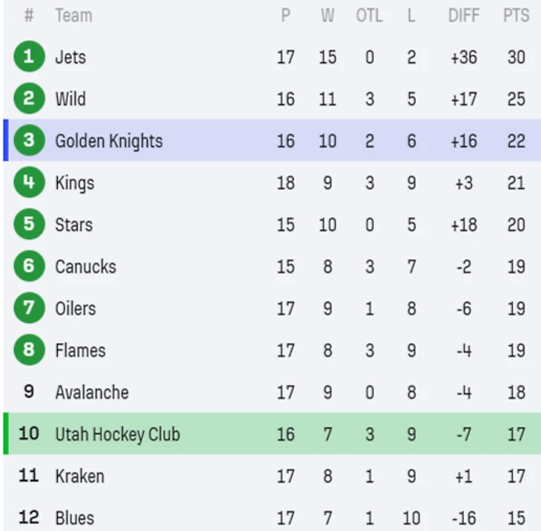Screen dimensions: 541x531
Task: Click the Blues points value 15
Action: tap(516, 518)
